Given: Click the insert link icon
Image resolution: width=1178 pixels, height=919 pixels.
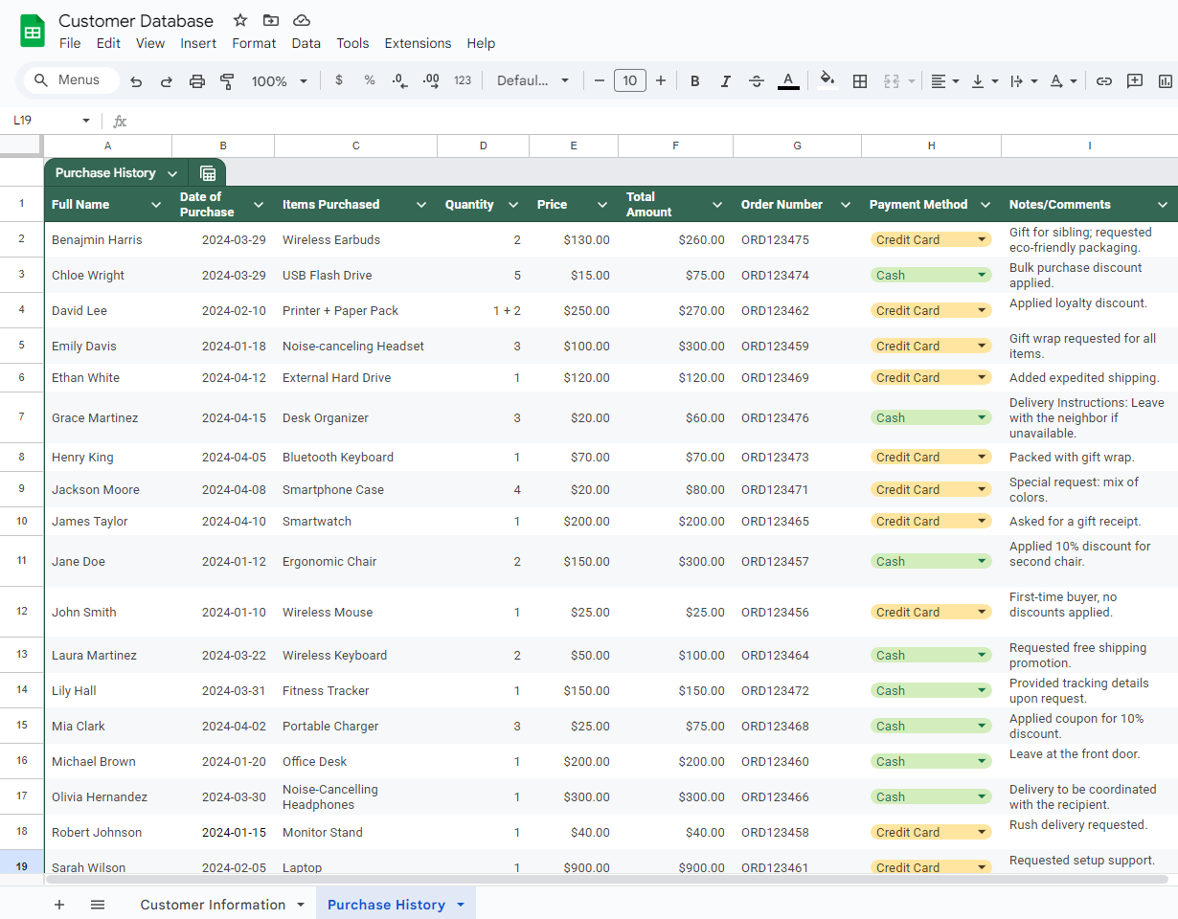Looking at the screenshot, I should point(1104,81).
